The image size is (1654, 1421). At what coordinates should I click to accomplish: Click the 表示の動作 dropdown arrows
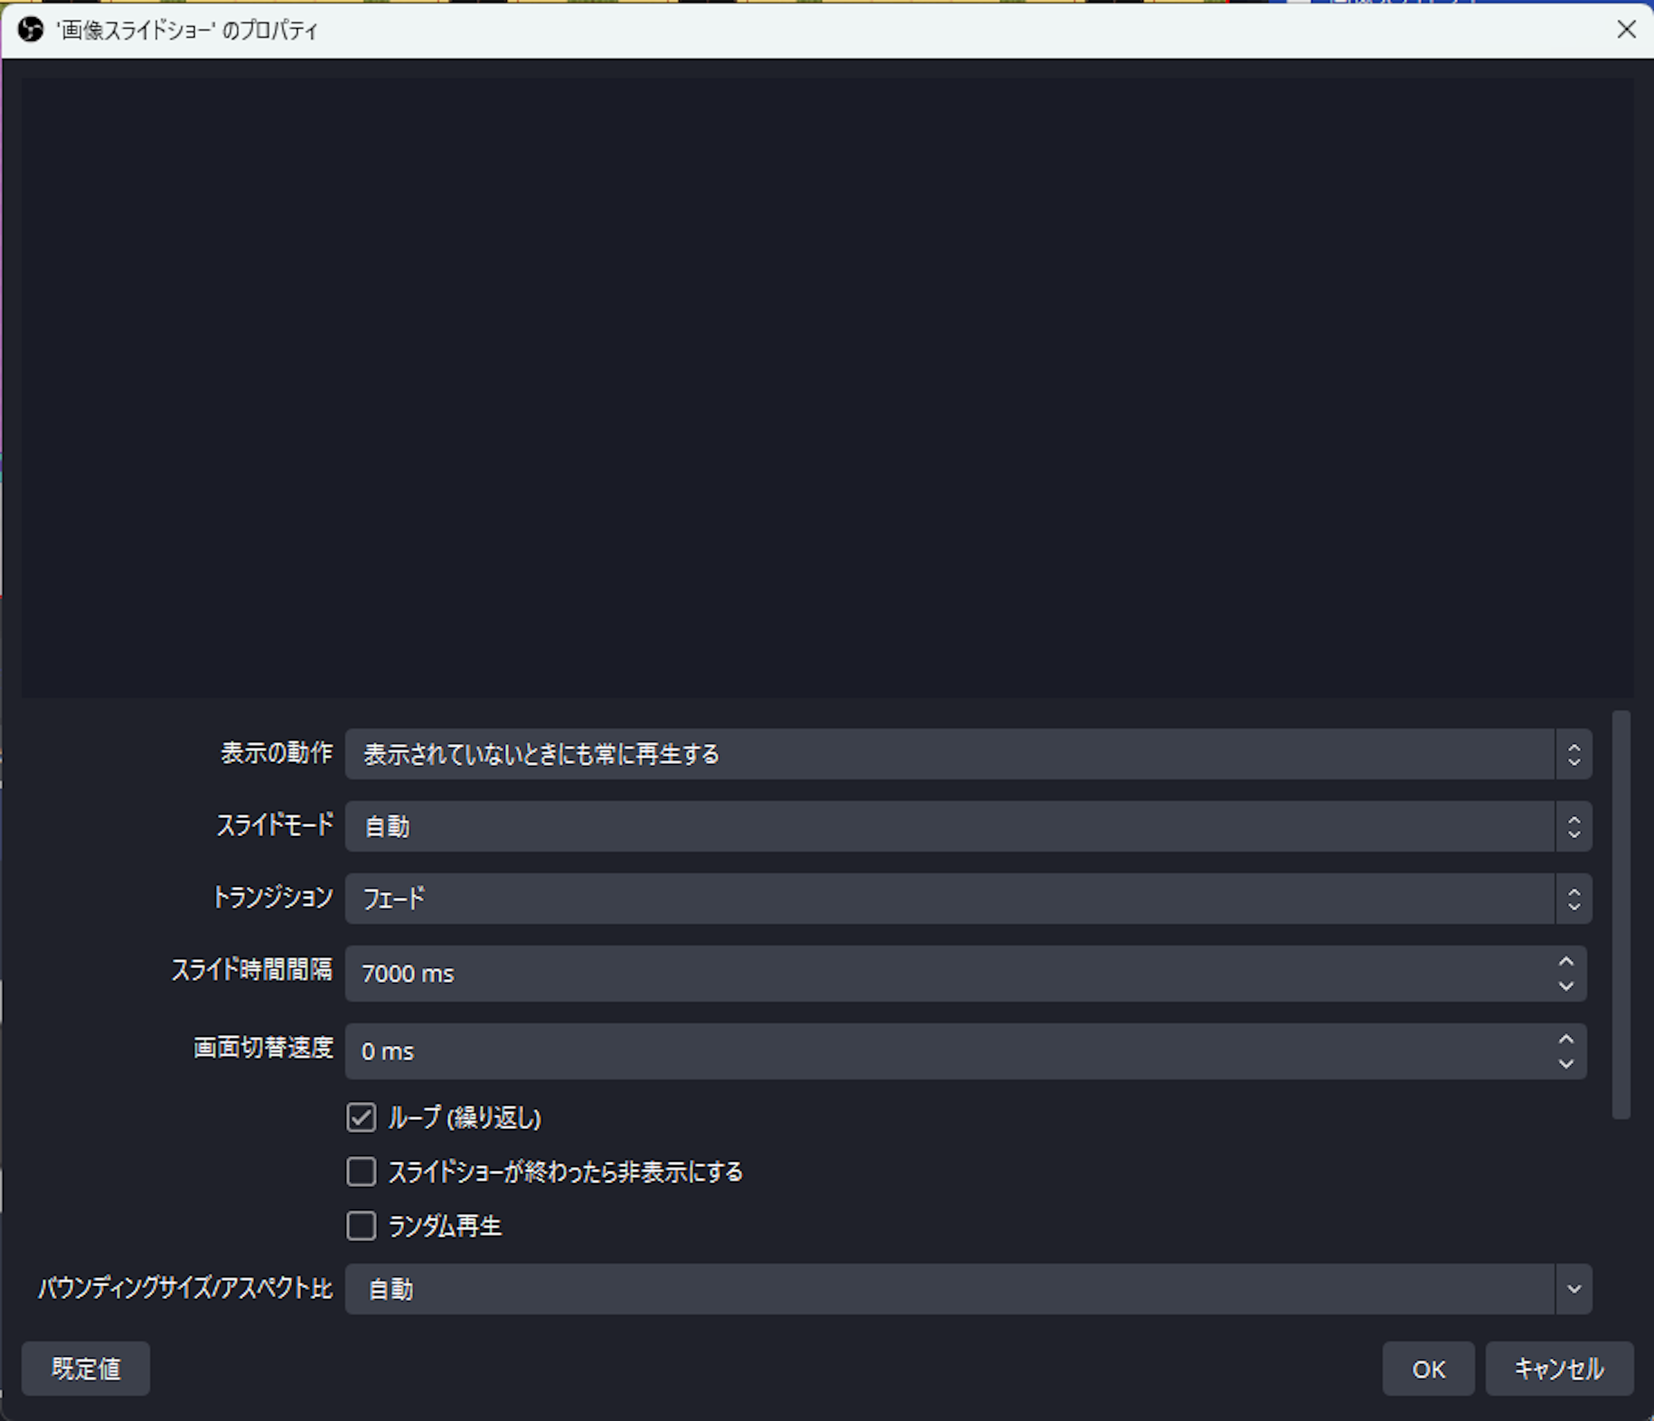(x=1573, y=754)
